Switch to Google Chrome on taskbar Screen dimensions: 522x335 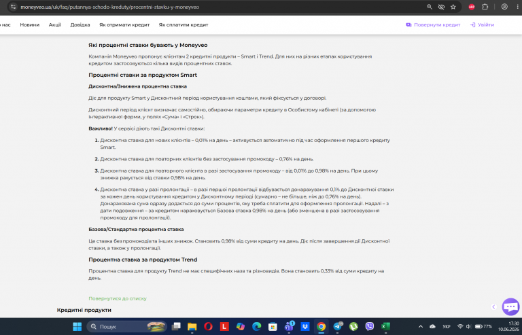tap(321, 327)
